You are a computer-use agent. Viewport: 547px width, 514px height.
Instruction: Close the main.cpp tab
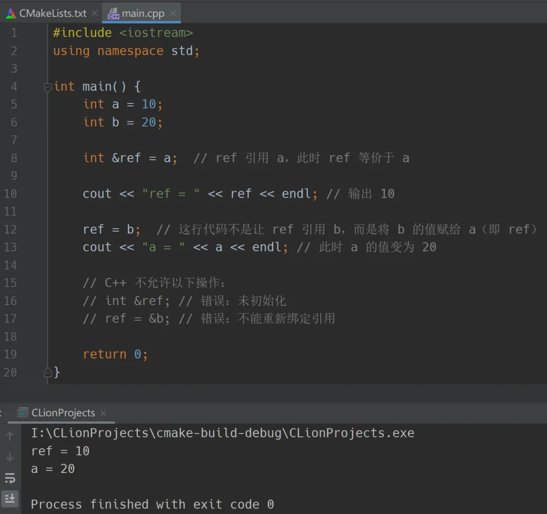pos(173,13)
